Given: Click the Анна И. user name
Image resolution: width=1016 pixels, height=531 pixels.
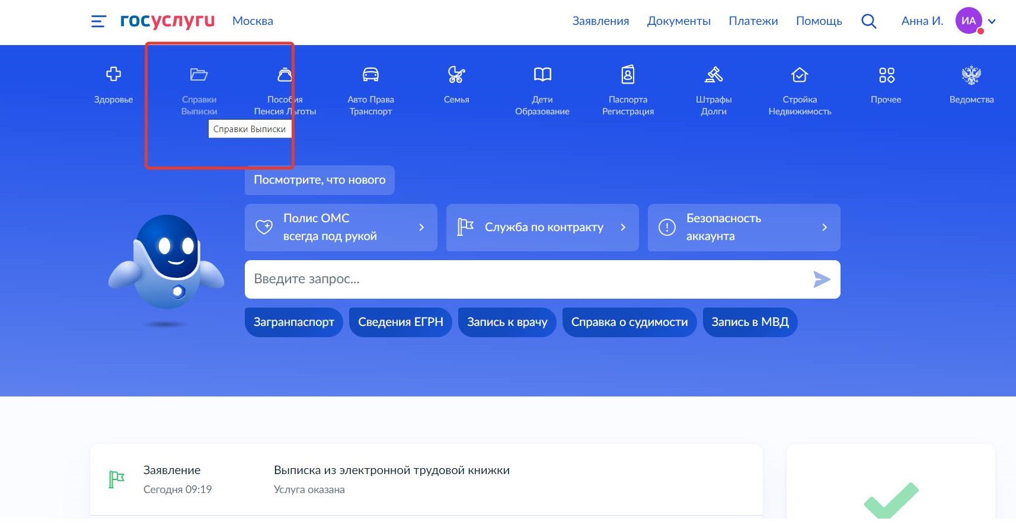Looking at the screenshot, I should click(x=922, y=21).
